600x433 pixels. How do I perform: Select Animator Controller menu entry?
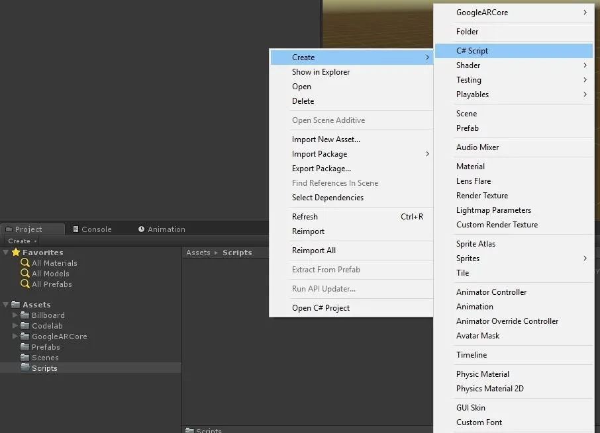tap(514, 292)
